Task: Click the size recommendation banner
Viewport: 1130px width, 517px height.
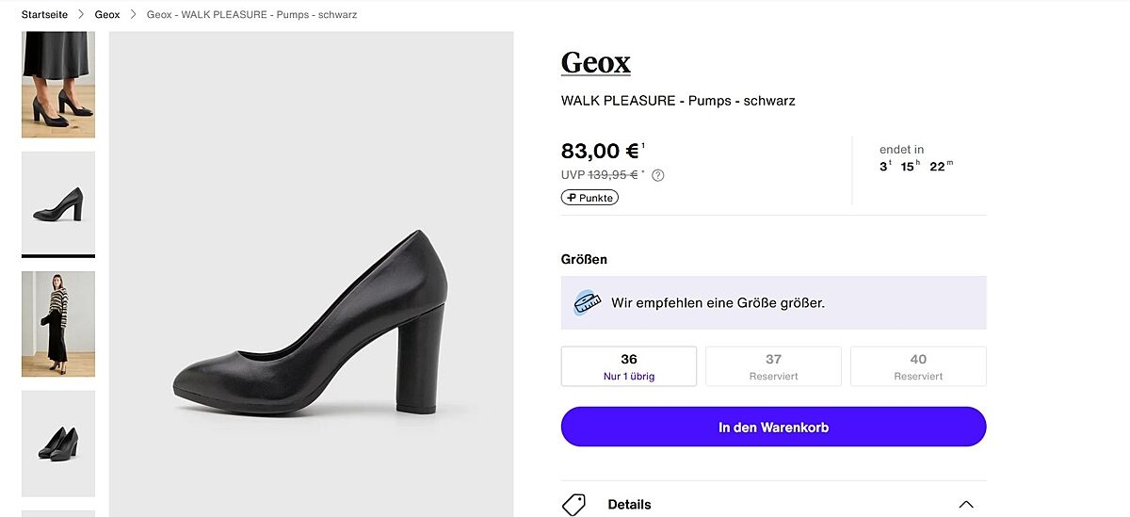Action: coord(773,302)
